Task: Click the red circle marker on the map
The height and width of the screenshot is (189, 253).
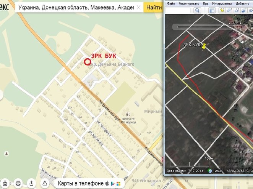Action: pos(87,62)
